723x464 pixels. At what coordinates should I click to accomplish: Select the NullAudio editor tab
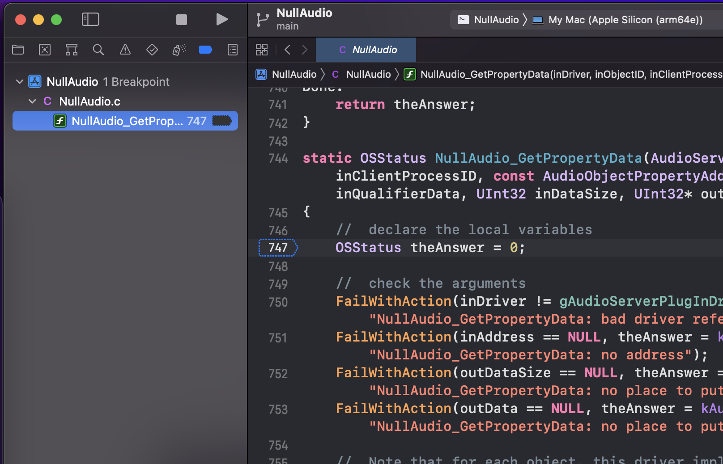coord(366,50)
